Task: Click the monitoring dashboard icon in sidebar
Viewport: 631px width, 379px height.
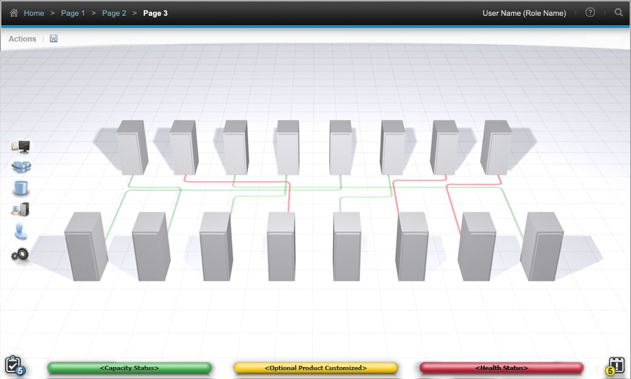Action: click(21, 146)
